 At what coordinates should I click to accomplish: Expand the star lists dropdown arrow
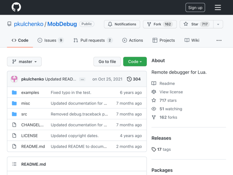click(218, 24)
